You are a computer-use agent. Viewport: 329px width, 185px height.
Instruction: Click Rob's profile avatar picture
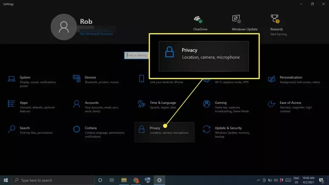click(x=64, y=27)
